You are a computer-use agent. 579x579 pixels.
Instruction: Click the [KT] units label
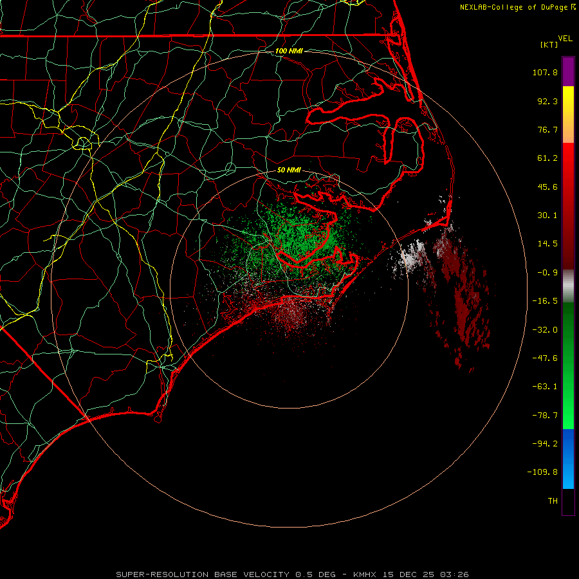pos(549,44)
